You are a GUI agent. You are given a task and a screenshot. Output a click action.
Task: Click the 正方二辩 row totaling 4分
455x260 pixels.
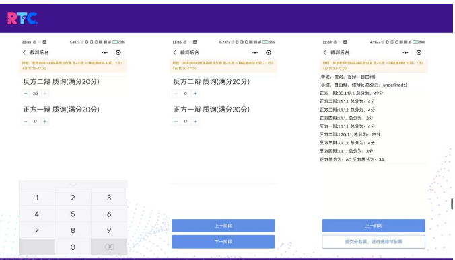coord(347,101)
